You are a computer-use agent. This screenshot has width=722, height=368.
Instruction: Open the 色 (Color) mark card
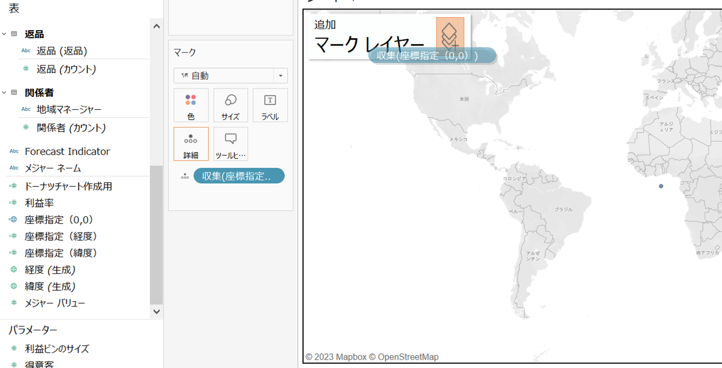tap(191, 105)
